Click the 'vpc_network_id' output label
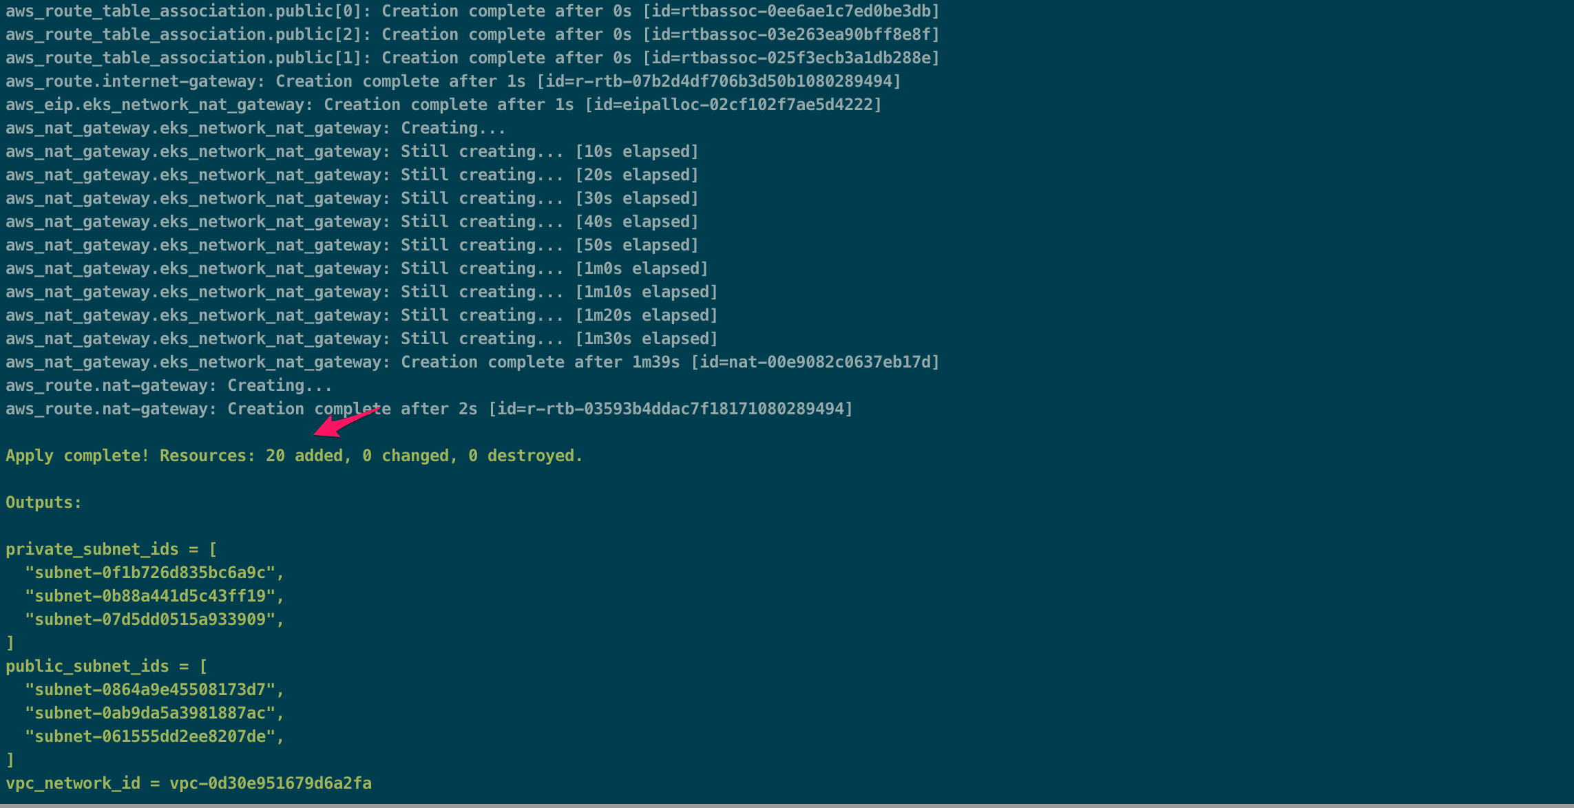 click(x=72, y=783)
